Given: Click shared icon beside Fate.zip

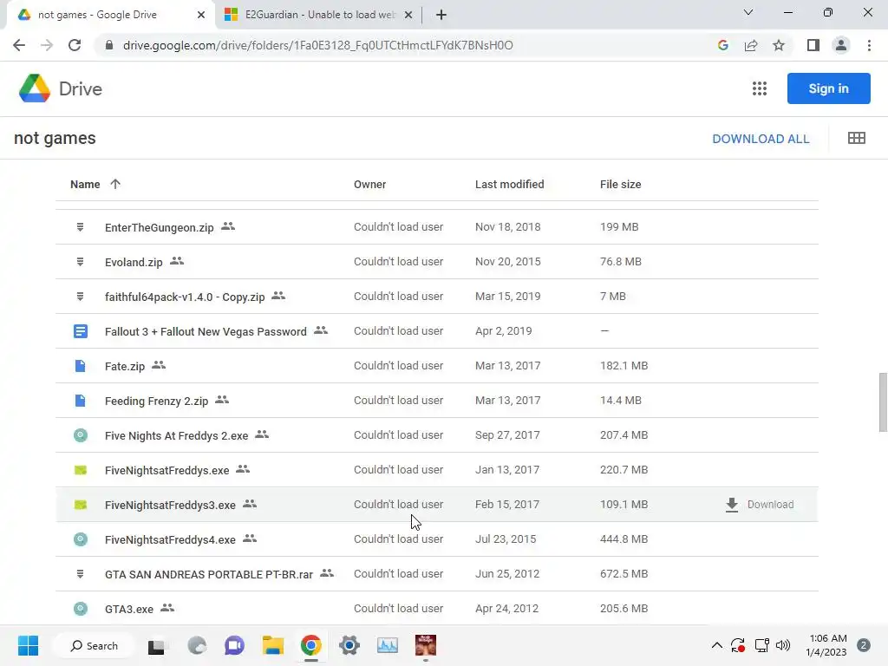Looking at the screenshot, I should pos(159,365).
